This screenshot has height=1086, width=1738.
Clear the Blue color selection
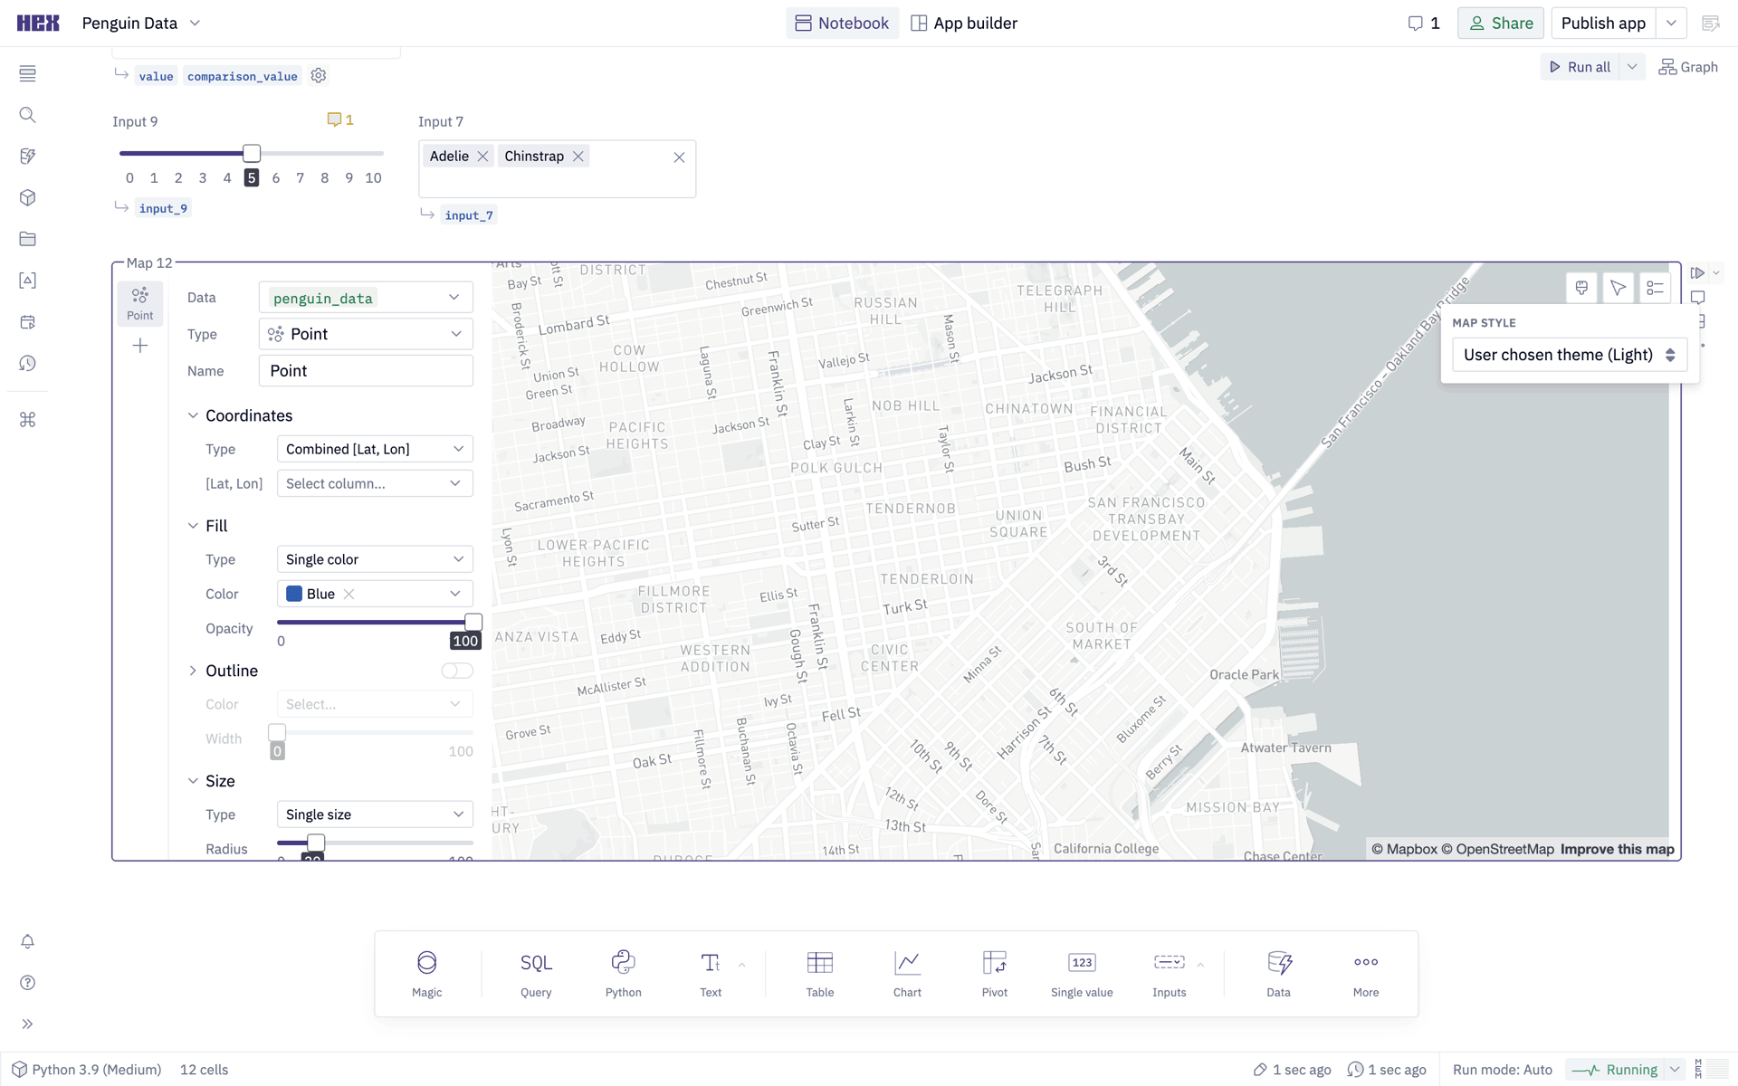(x=349, y=594)
